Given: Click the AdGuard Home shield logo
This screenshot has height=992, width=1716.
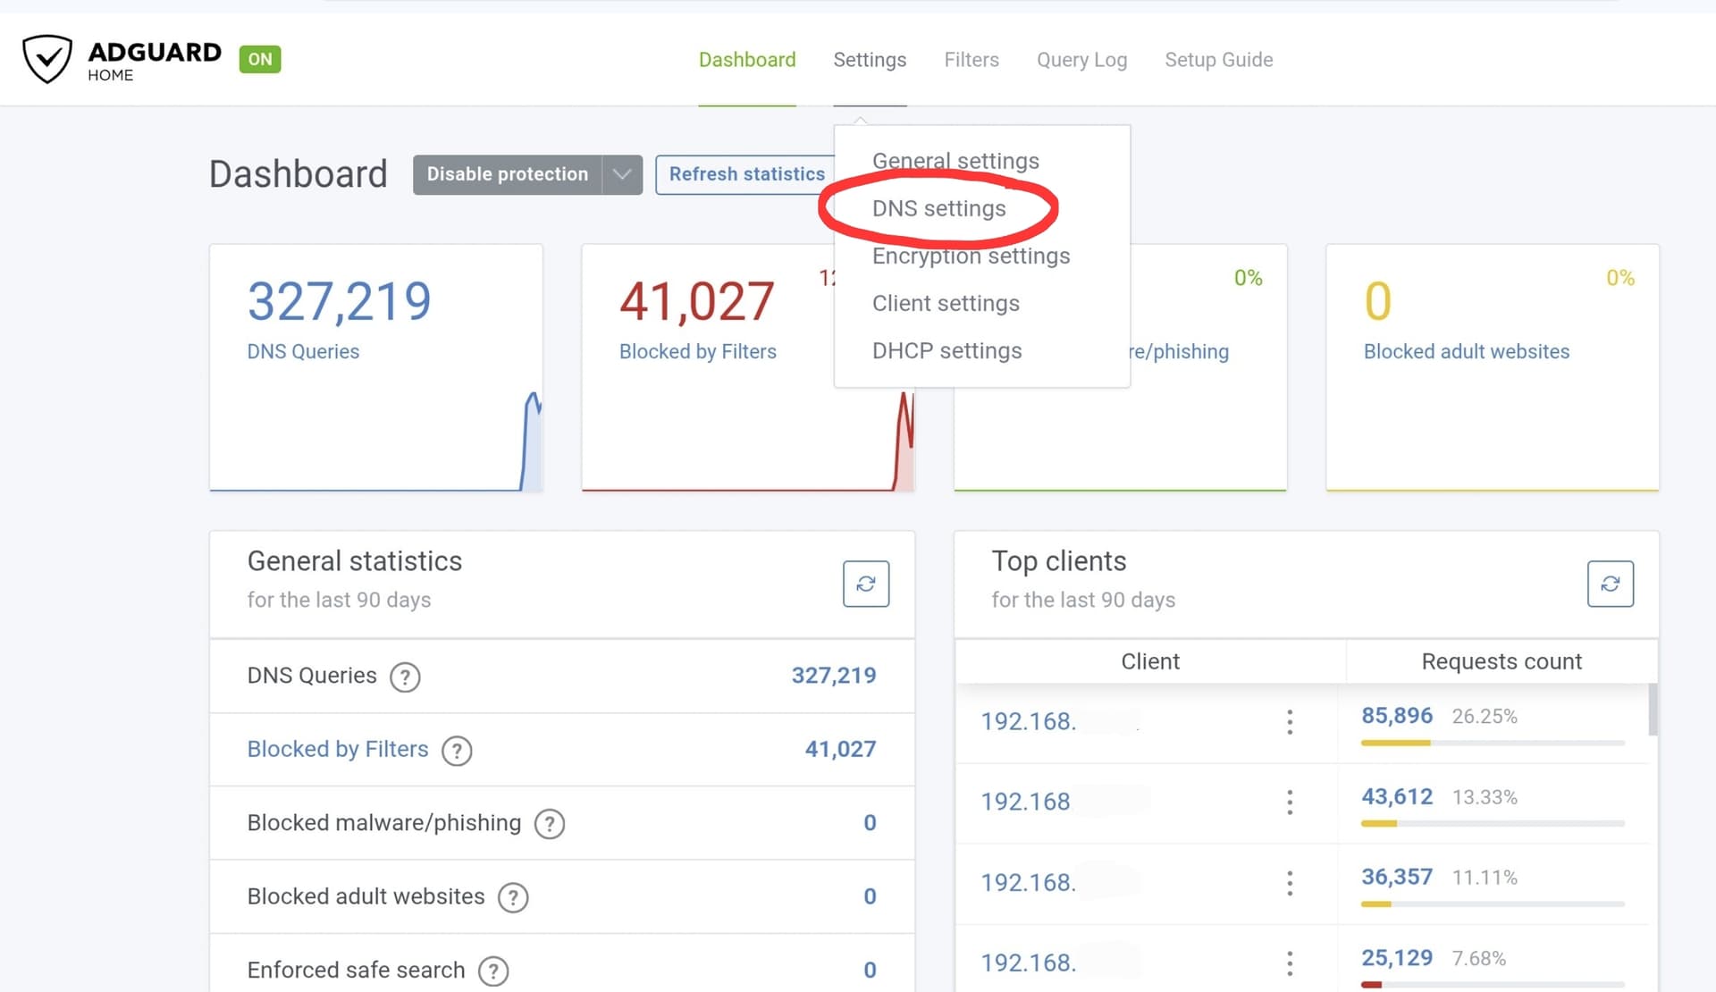Looking at the screenshot, I should (x=47, y=59).
